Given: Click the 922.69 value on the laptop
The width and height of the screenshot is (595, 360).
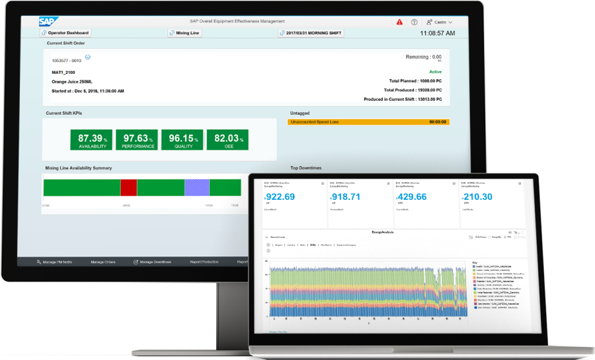Looking at the screenshot, I should click(x=280, y=197).
